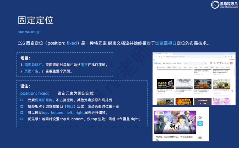Open a new browser tab with plus
Image resolution: width=239 pixels, height=148 pixels.
(x=173, y=54)
